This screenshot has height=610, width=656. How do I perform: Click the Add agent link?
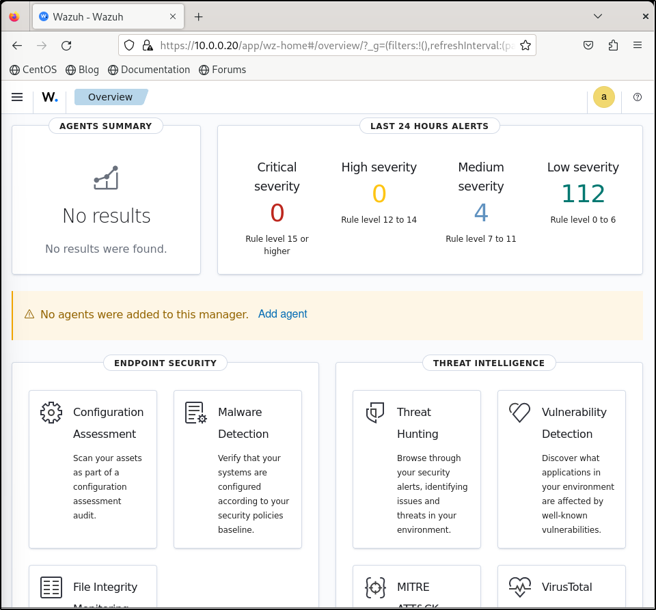[282, 314]
